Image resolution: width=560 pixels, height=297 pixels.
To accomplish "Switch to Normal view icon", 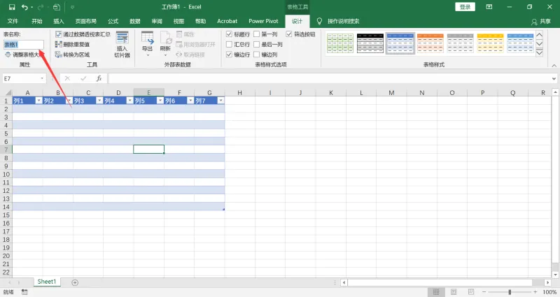I will pos(436,292).
